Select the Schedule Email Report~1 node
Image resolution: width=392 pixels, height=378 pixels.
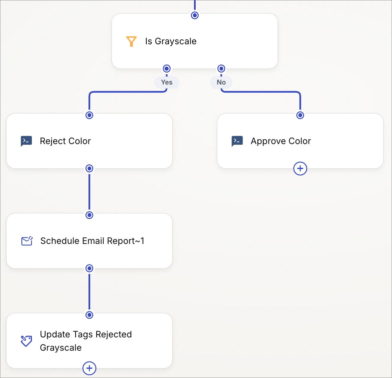point(89,241)
